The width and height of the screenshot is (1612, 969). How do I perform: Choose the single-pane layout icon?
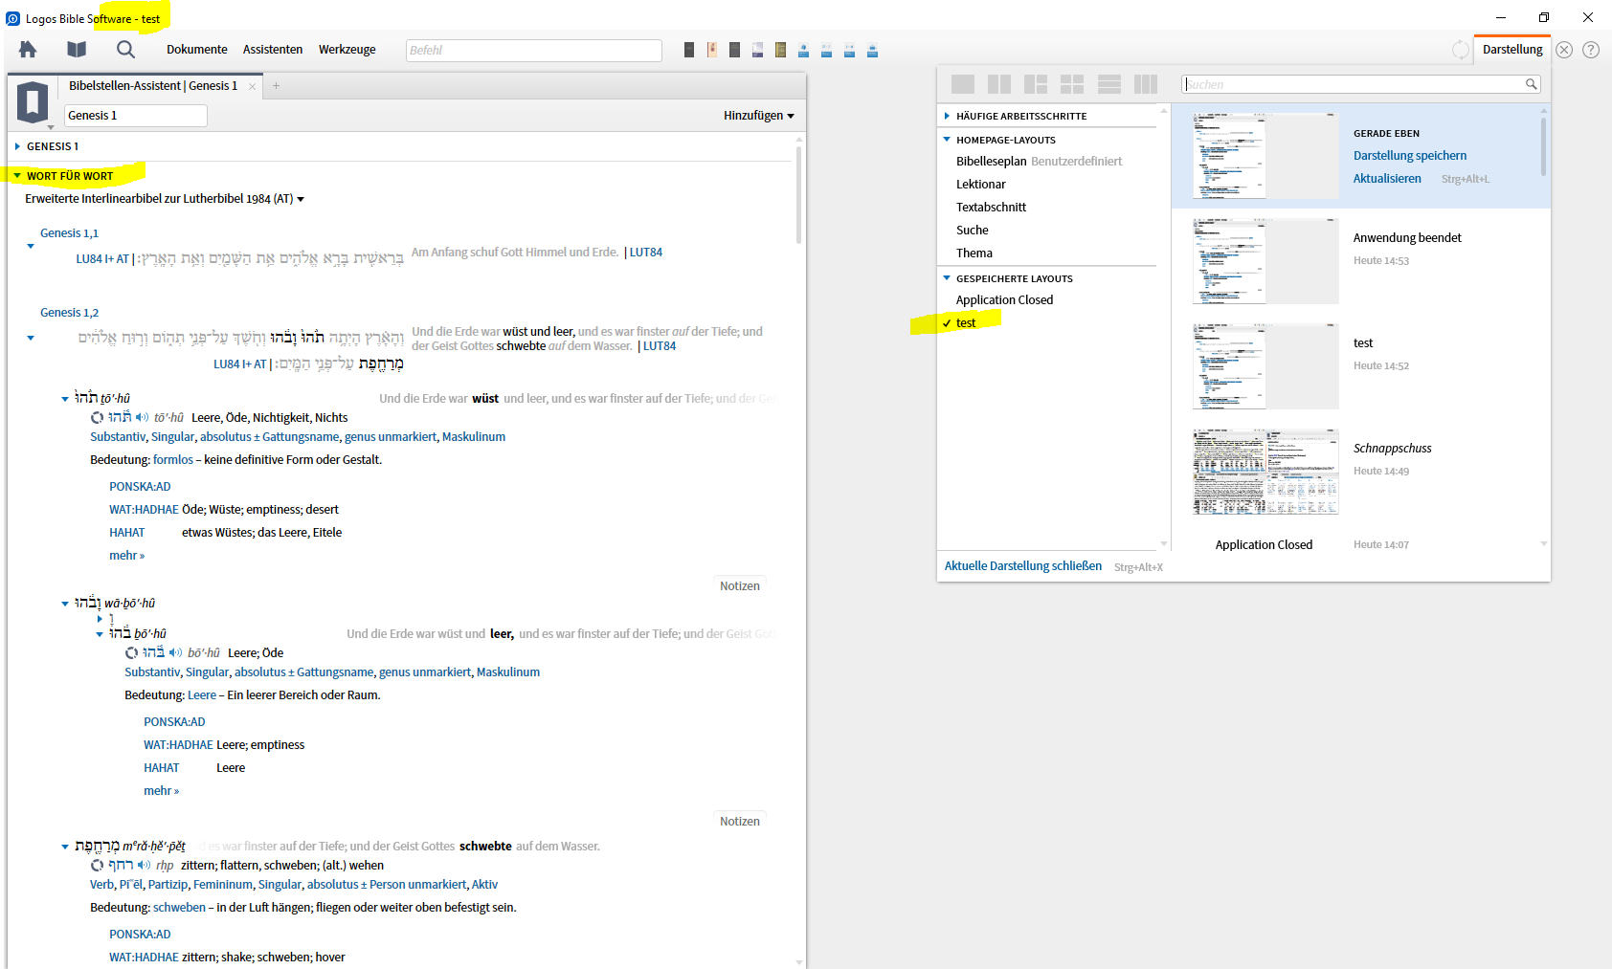[x=963, y=84]
